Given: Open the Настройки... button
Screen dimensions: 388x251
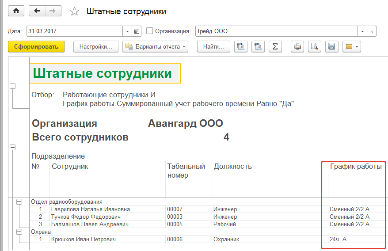Looking at the screenshot, I should click(x=96, y=46).
